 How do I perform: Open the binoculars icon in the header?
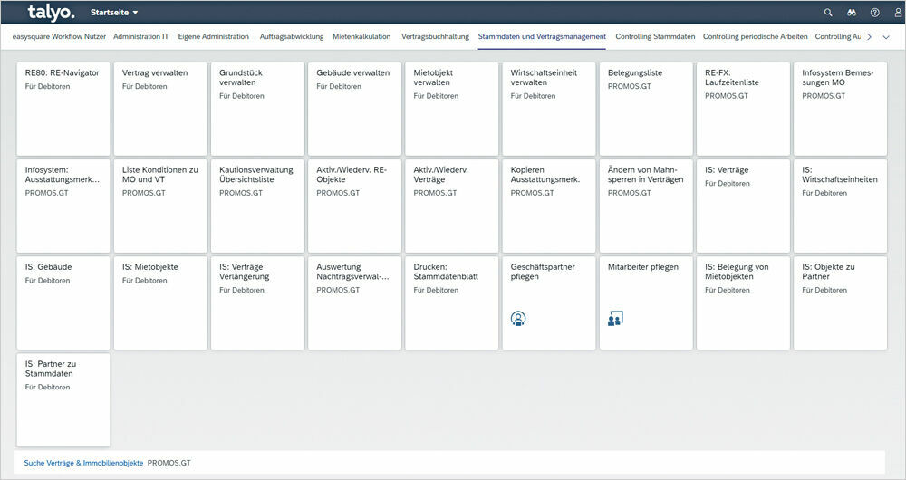(x=852, y=13)
